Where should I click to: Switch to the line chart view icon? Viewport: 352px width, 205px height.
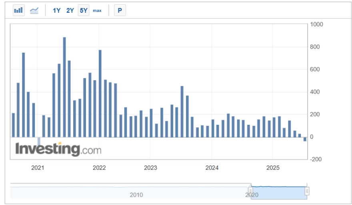(34, 10)
